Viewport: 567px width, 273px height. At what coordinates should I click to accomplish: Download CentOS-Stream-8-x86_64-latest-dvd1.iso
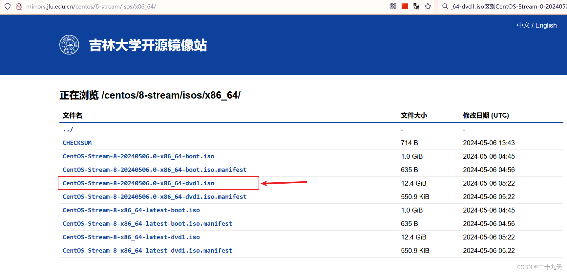[131, 237]
